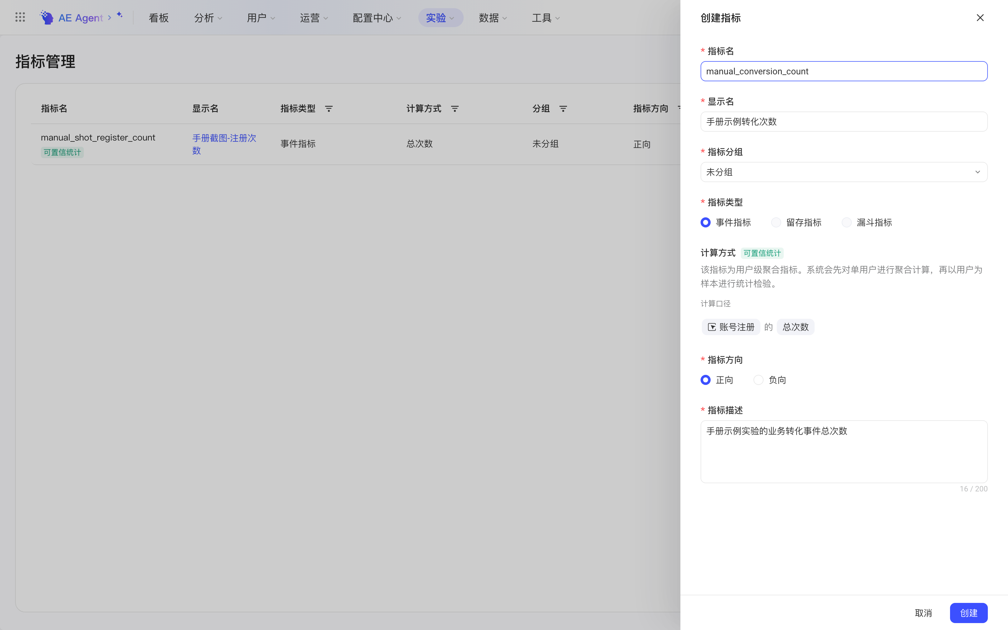Expand the 分析 menu
This screenshot has height=630, width=1008.
tap(208, 18)
